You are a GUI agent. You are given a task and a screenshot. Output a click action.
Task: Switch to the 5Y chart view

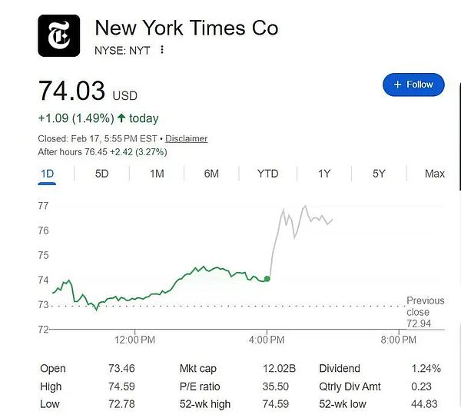coord(379,174)
